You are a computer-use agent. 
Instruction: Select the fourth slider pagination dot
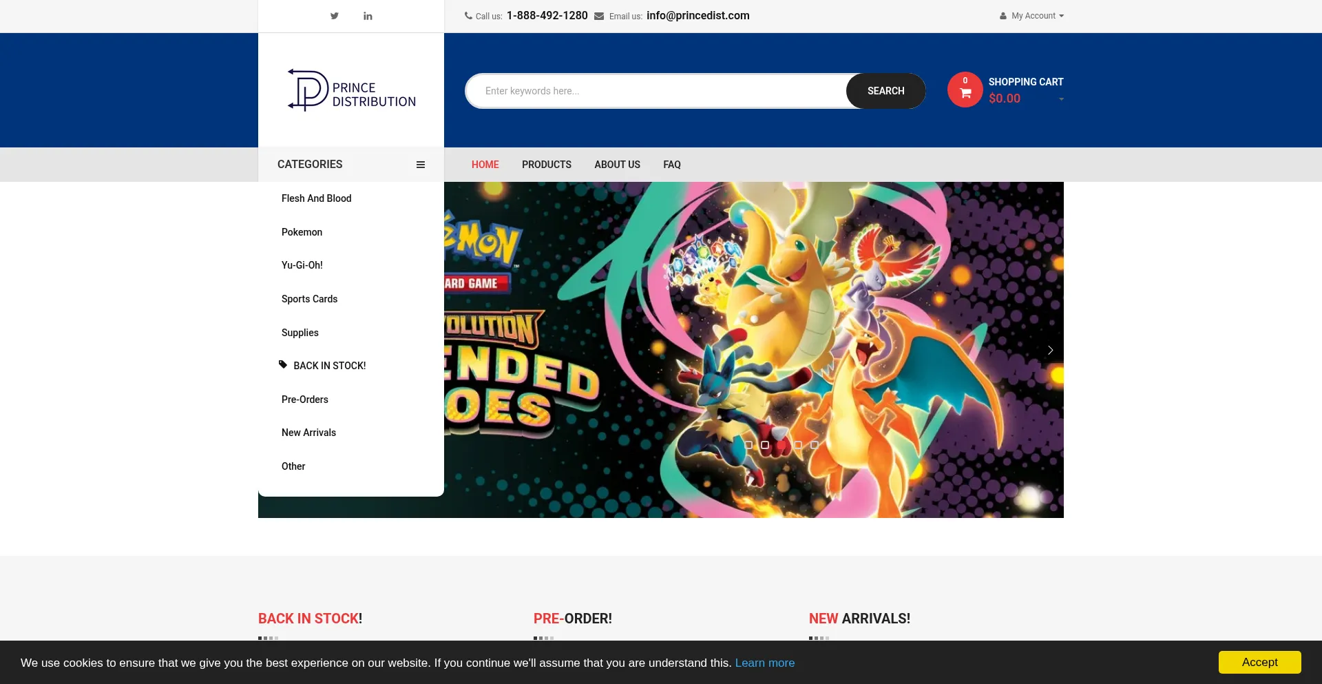point(798,445)
